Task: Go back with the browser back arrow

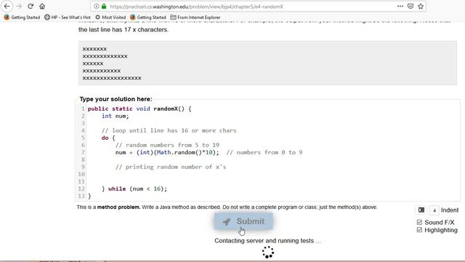Action: [7, 6]
